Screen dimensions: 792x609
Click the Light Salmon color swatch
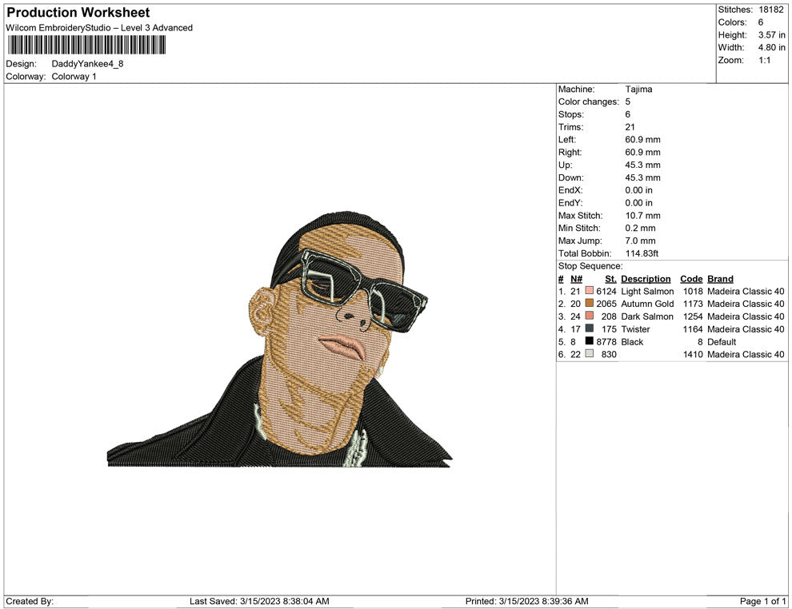click(589, 291)
